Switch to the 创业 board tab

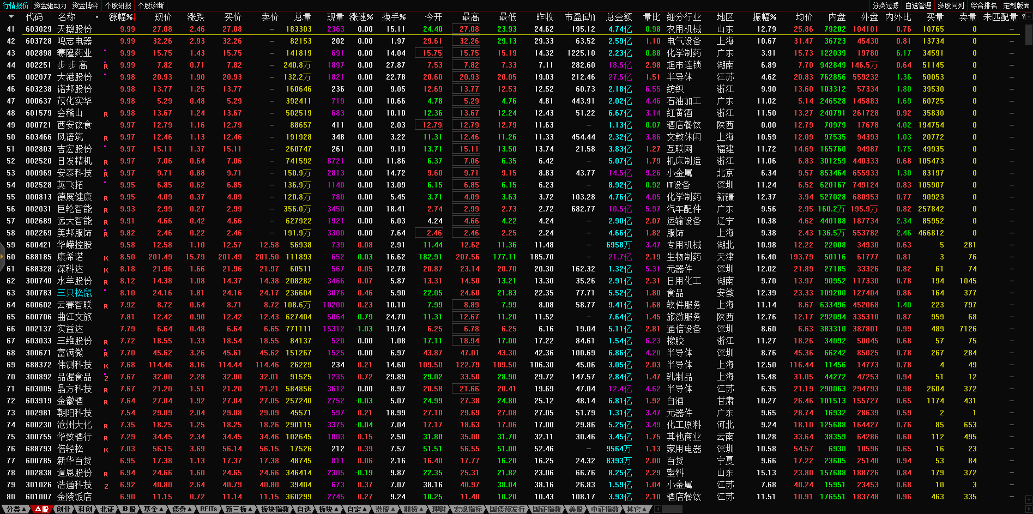point(64,509)
